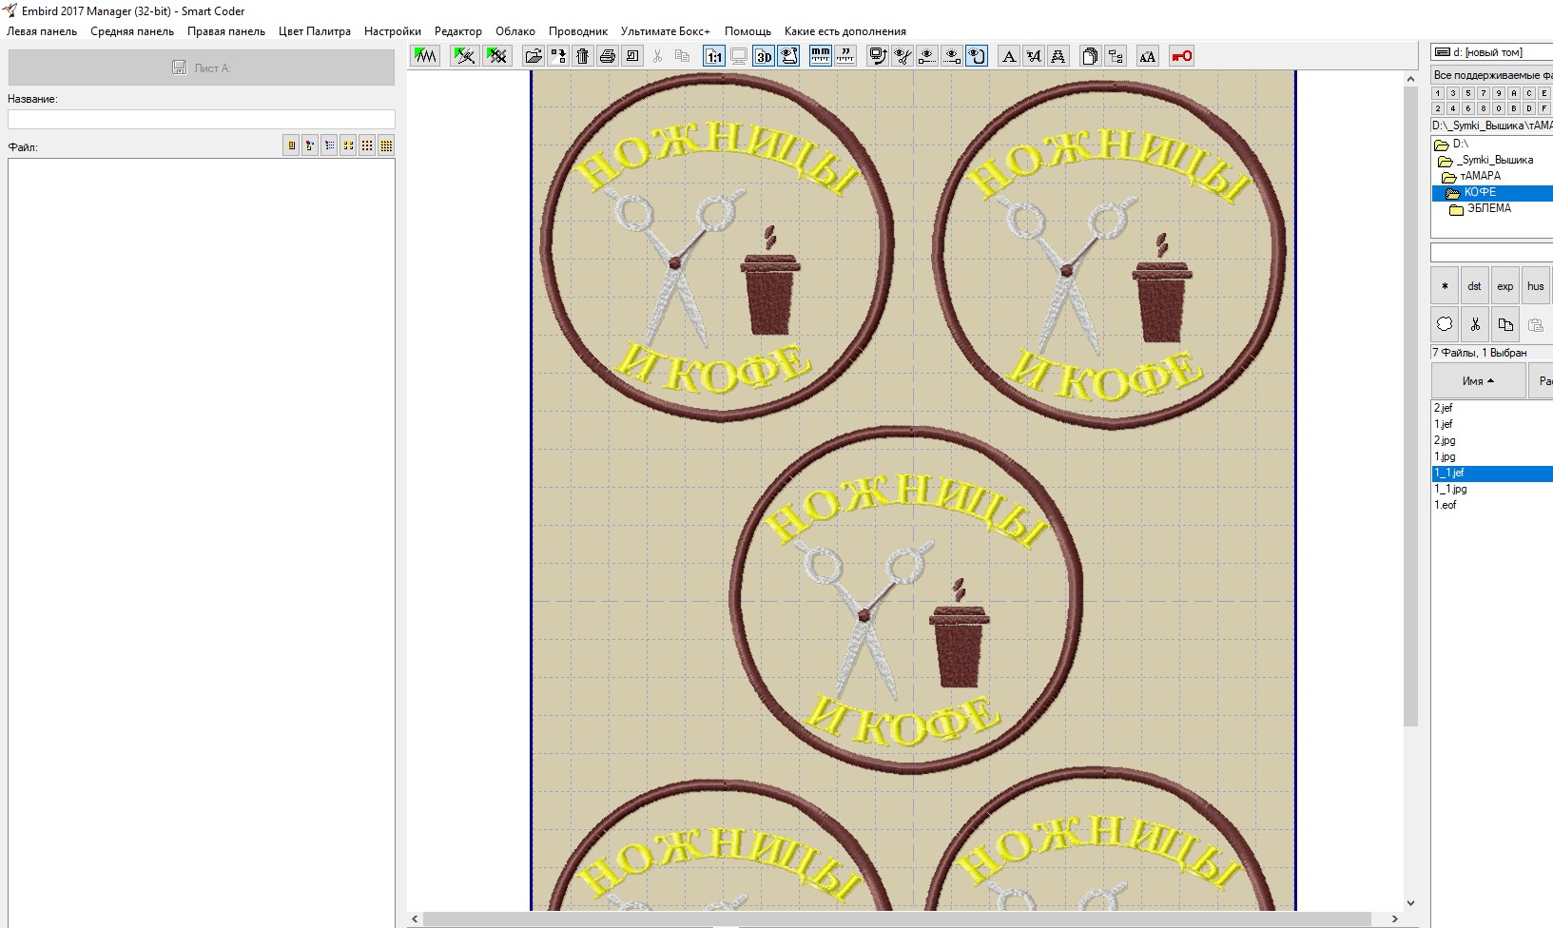Open the d: [новый том] drive dropdown
This screenshot has width=1553, height=928.
click(1492, 52)
